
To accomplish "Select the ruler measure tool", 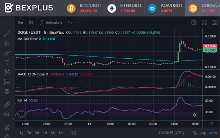I will [x=7, y=104].
